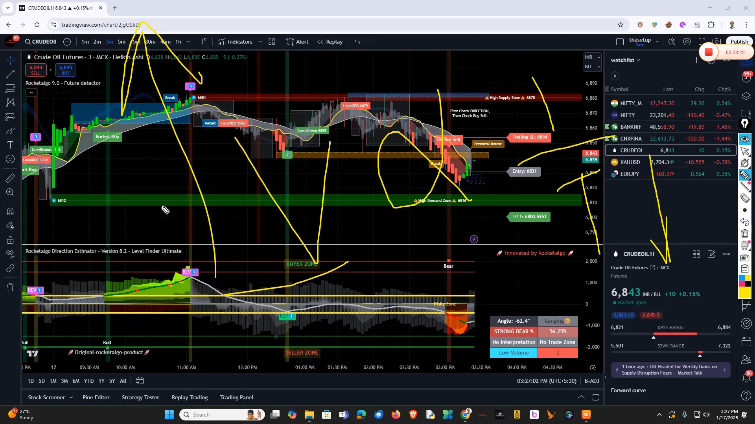755x424 pixels.
Task: Open the timeframe dropdown next to 1h
Action: click(188, 42)
